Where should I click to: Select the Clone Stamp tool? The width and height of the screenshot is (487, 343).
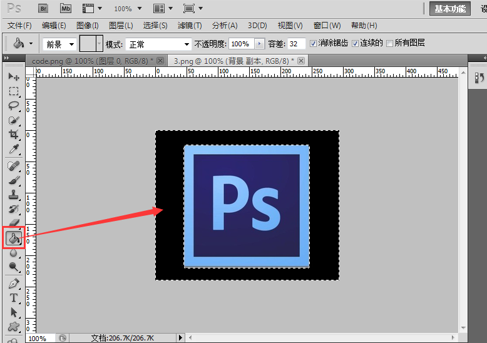click(x=13, y=195)
